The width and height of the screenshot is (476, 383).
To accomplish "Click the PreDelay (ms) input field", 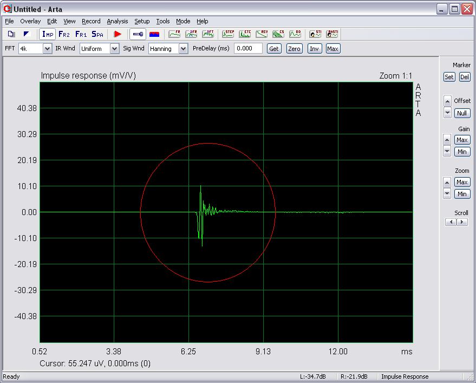I will 248,48.
